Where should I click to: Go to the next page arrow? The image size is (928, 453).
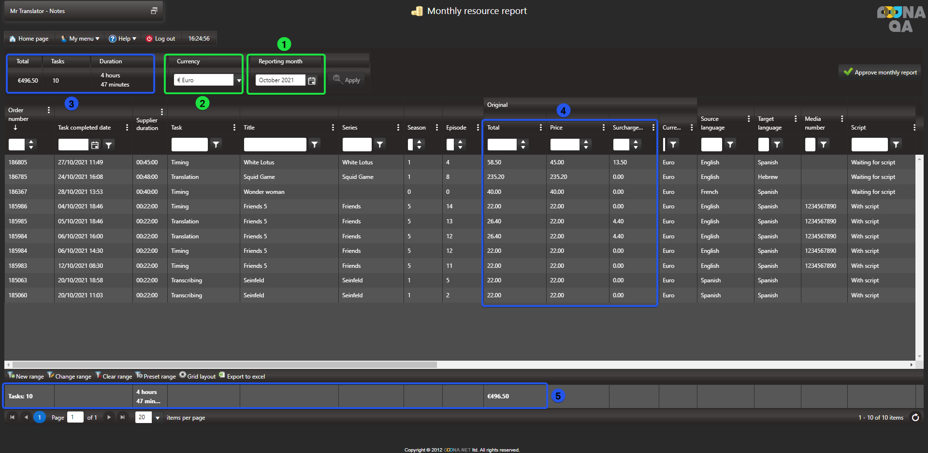pos(109,417)
